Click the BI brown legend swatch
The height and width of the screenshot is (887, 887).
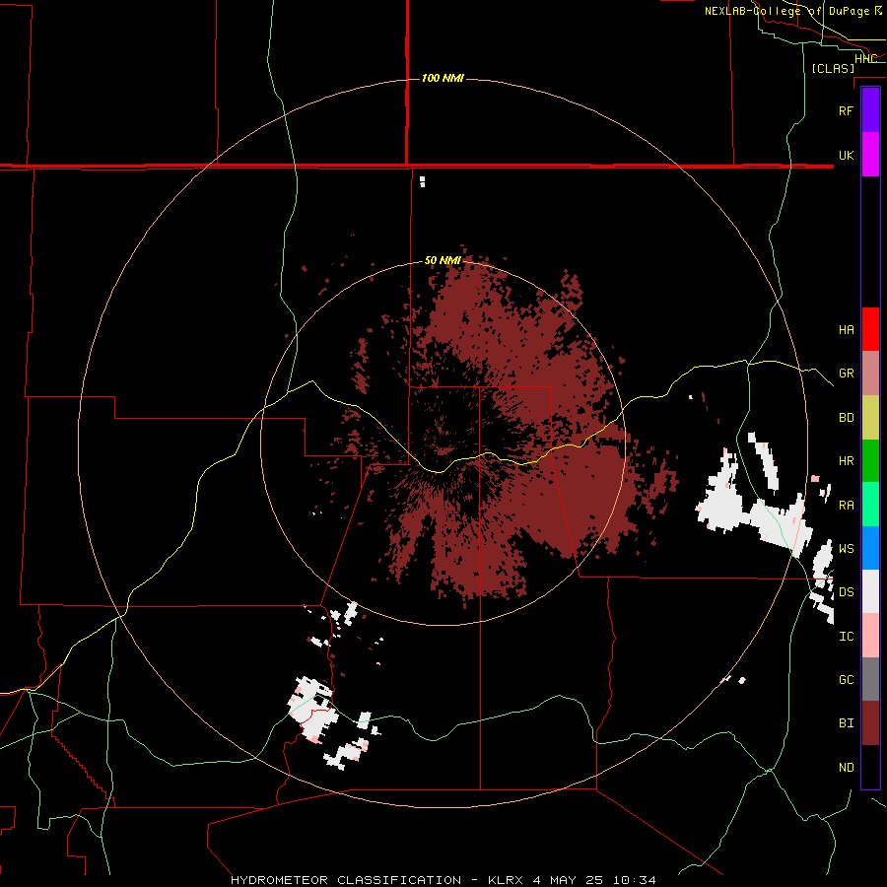click(870, 722)
